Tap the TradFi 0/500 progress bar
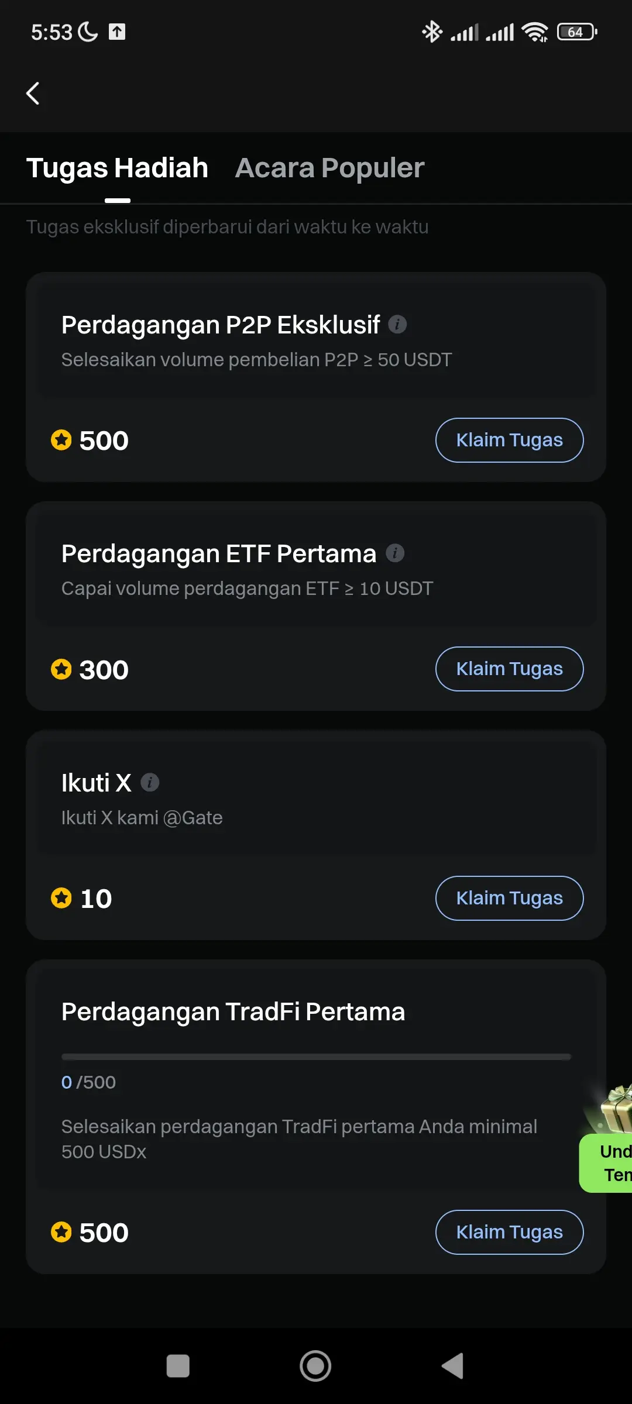 pyautogui.click(x=316, y=1057)
